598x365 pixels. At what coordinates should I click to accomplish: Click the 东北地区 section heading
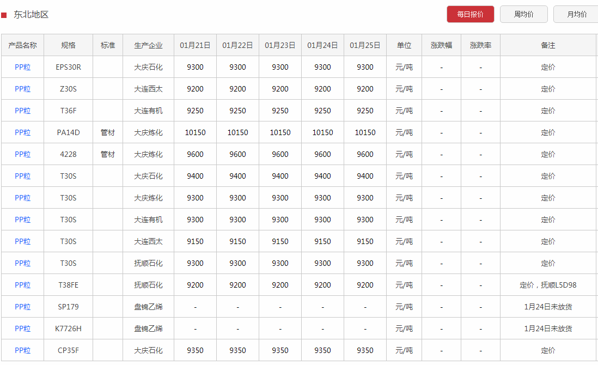(x=31, y=15)
